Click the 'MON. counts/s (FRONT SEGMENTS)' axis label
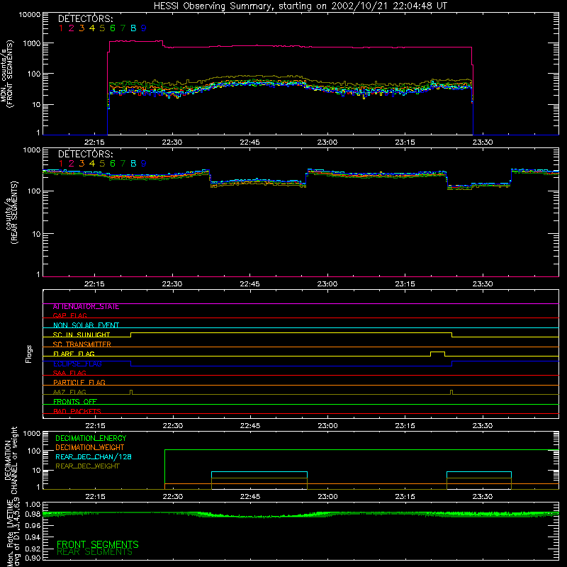The width and height of the screenshot is (567, 567). pos(6,74)
